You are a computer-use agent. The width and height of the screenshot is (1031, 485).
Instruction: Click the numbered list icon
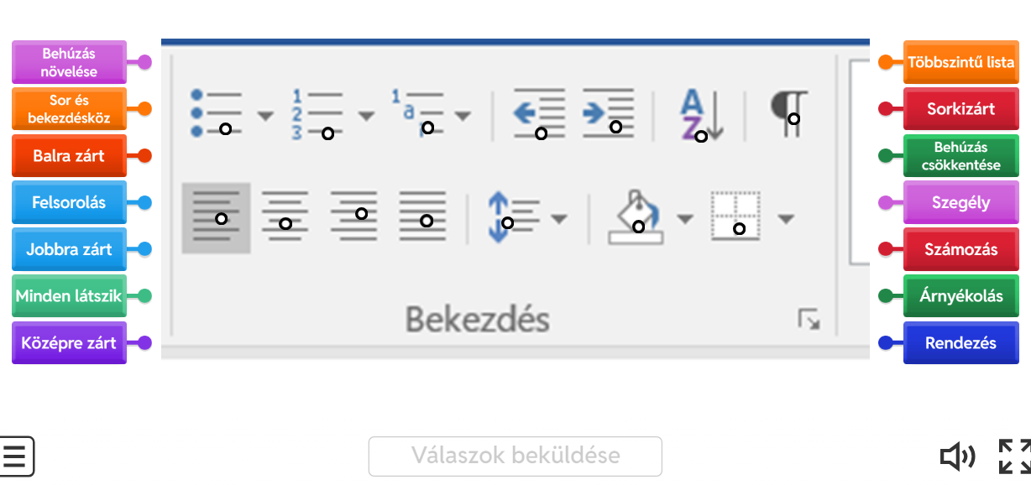tap(317, 113)
